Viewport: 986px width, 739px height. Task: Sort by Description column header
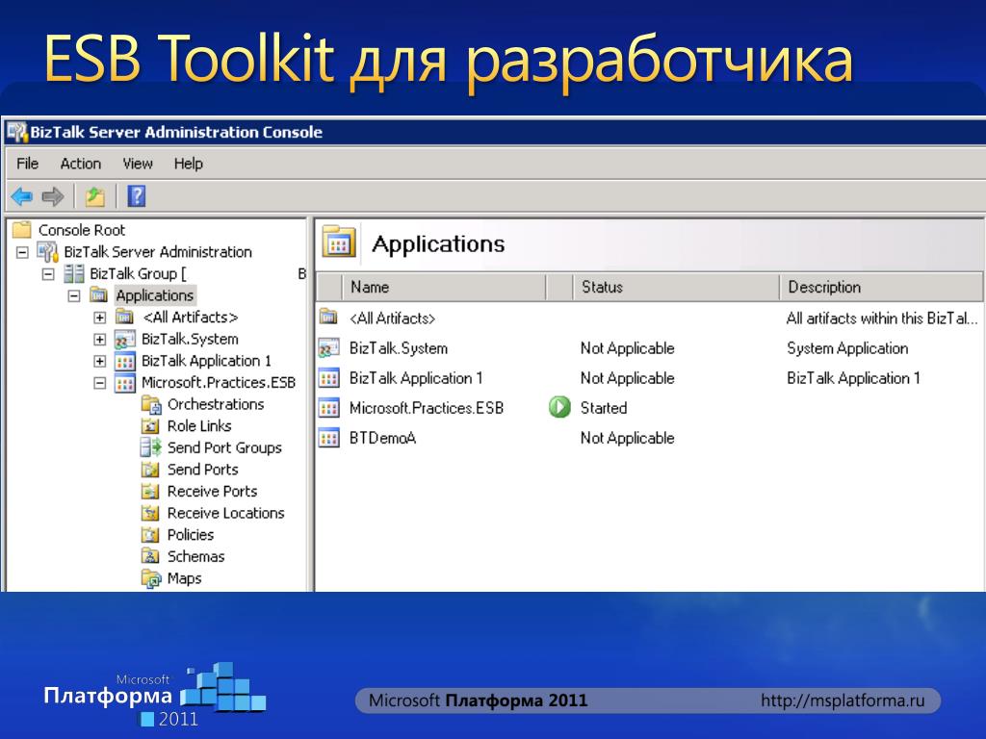[x=881, y=287]
